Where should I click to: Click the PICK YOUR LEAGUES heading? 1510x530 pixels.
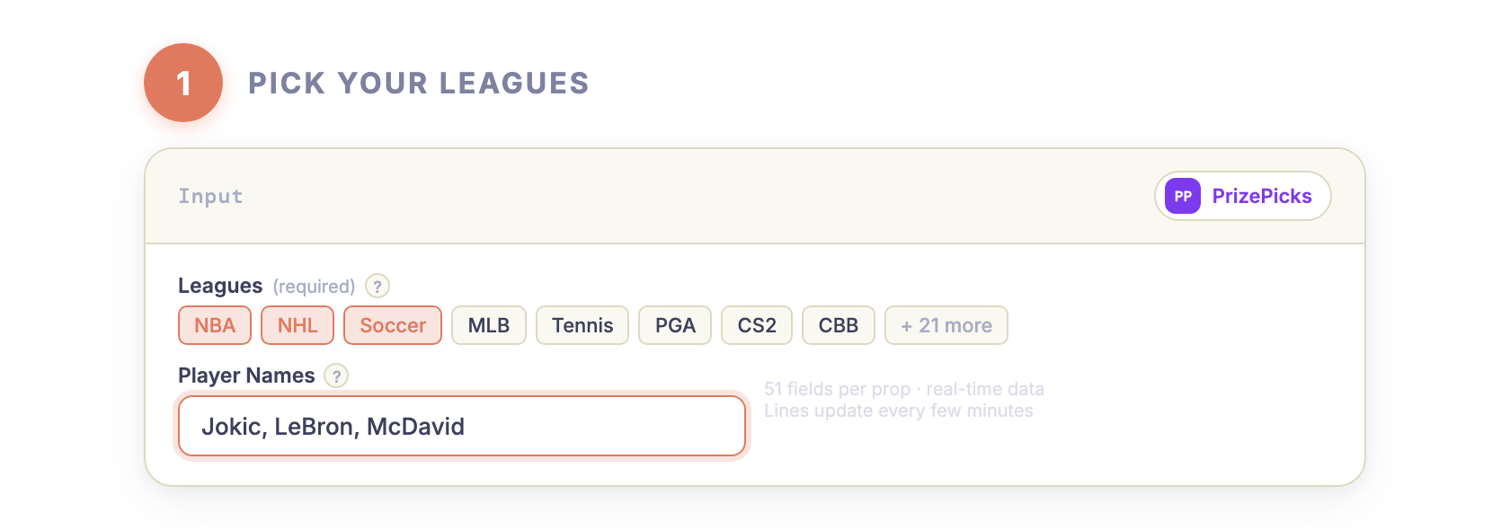(419, 83)
